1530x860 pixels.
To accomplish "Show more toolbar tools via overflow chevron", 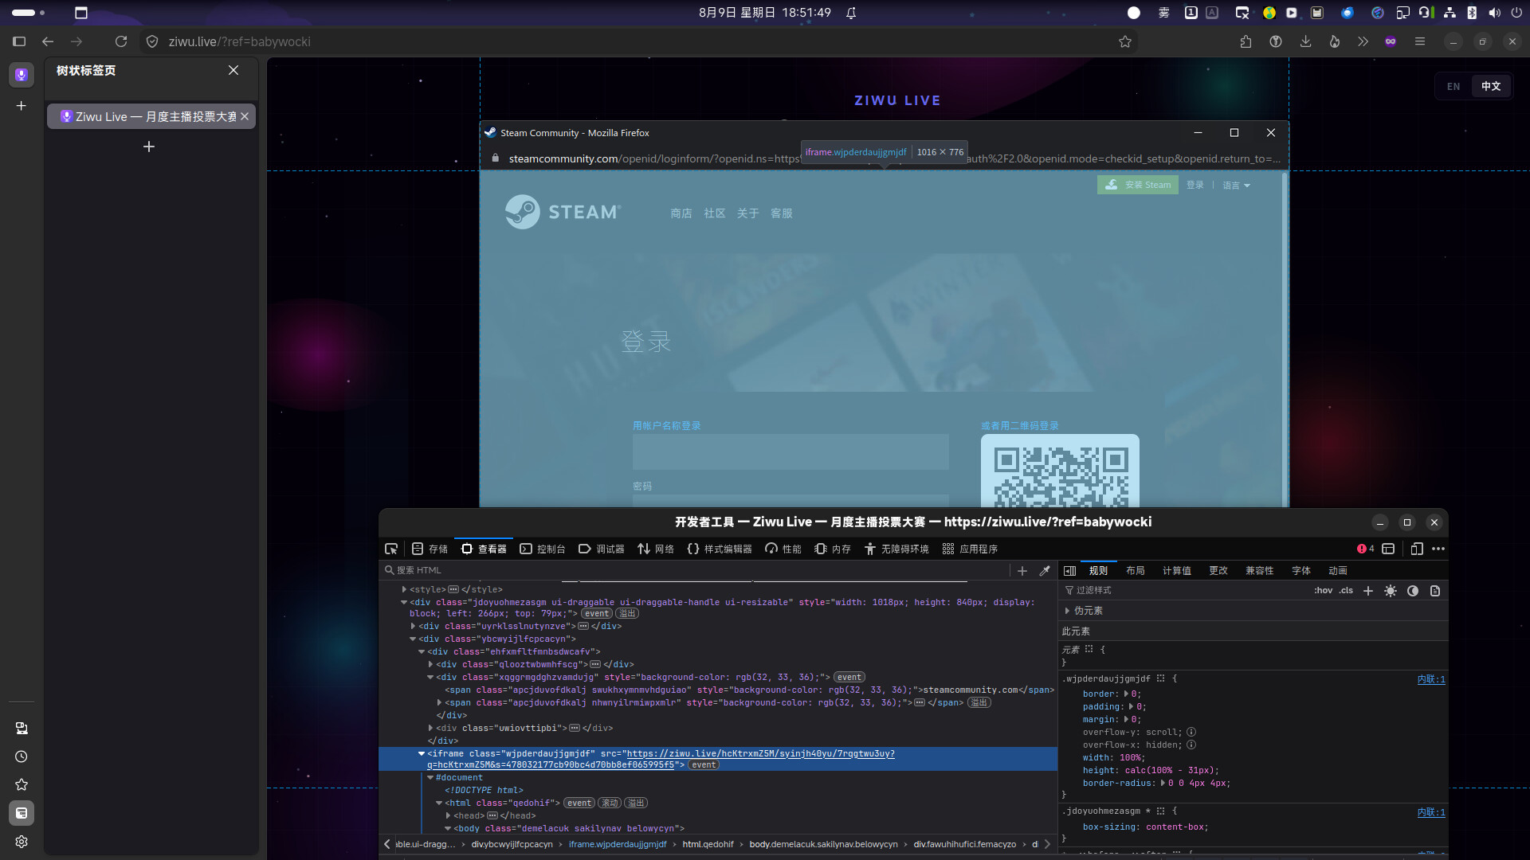I will coord(1363,41).
